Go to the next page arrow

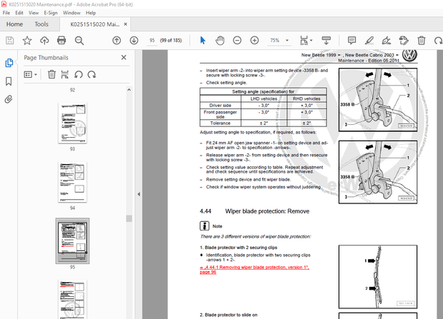(x=134, y=41)
